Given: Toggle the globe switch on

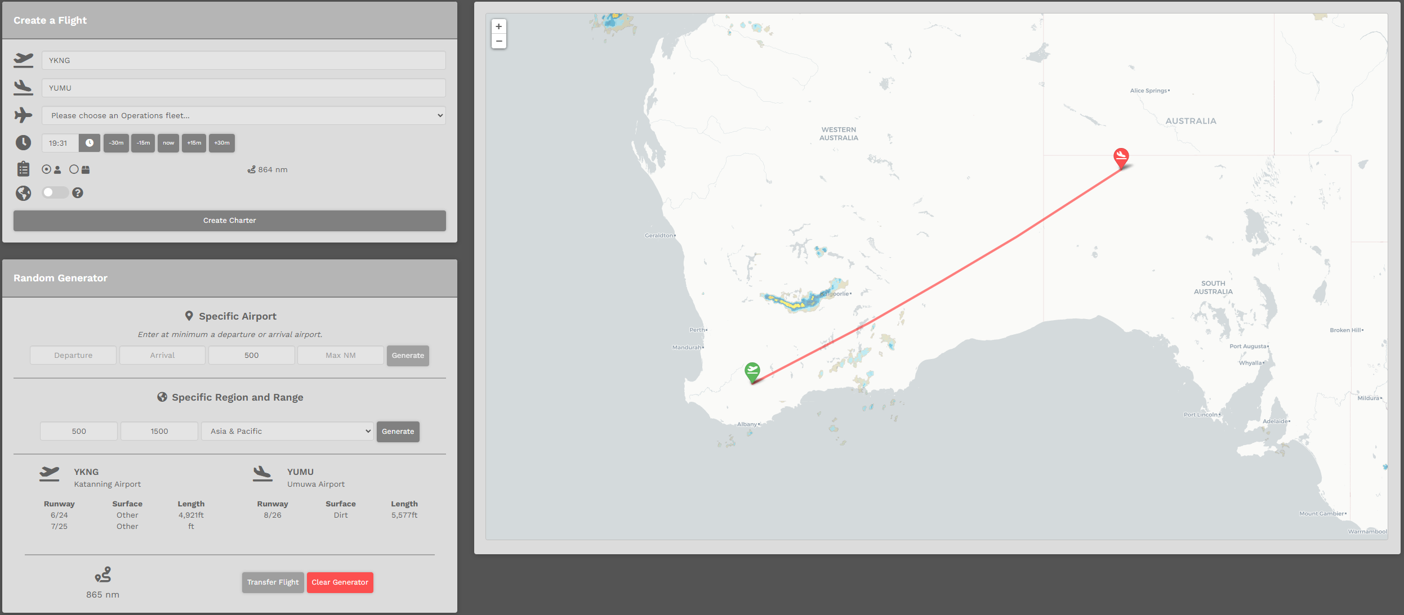Looking at the screenshot, I should 55,192.
